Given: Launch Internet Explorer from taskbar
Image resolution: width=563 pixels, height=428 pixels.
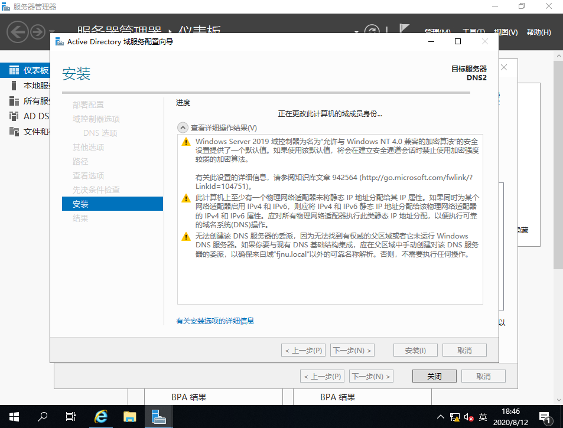Looking at the screenshot, I should click(x=100, y=417).
